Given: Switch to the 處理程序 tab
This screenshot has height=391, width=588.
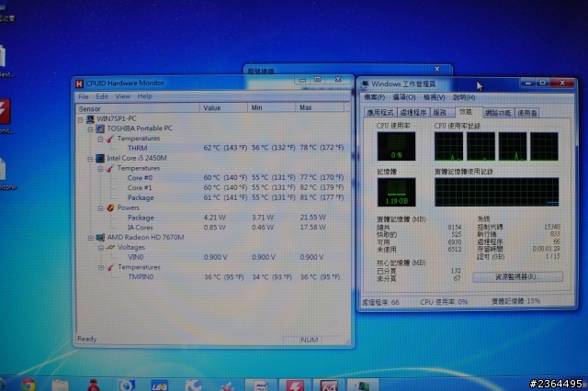Looking at the screenshot, I should [x=413, y=113].
